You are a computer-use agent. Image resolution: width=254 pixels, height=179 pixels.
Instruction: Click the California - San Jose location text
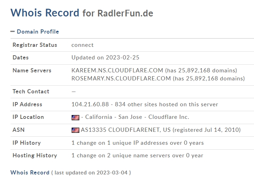click(114, 117)
